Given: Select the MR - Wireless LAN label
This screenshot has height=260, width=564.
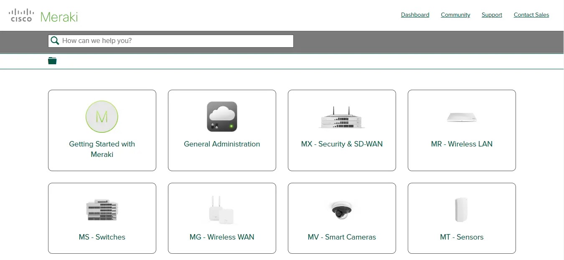Looking at the screenshot, I should pos(462,144).
